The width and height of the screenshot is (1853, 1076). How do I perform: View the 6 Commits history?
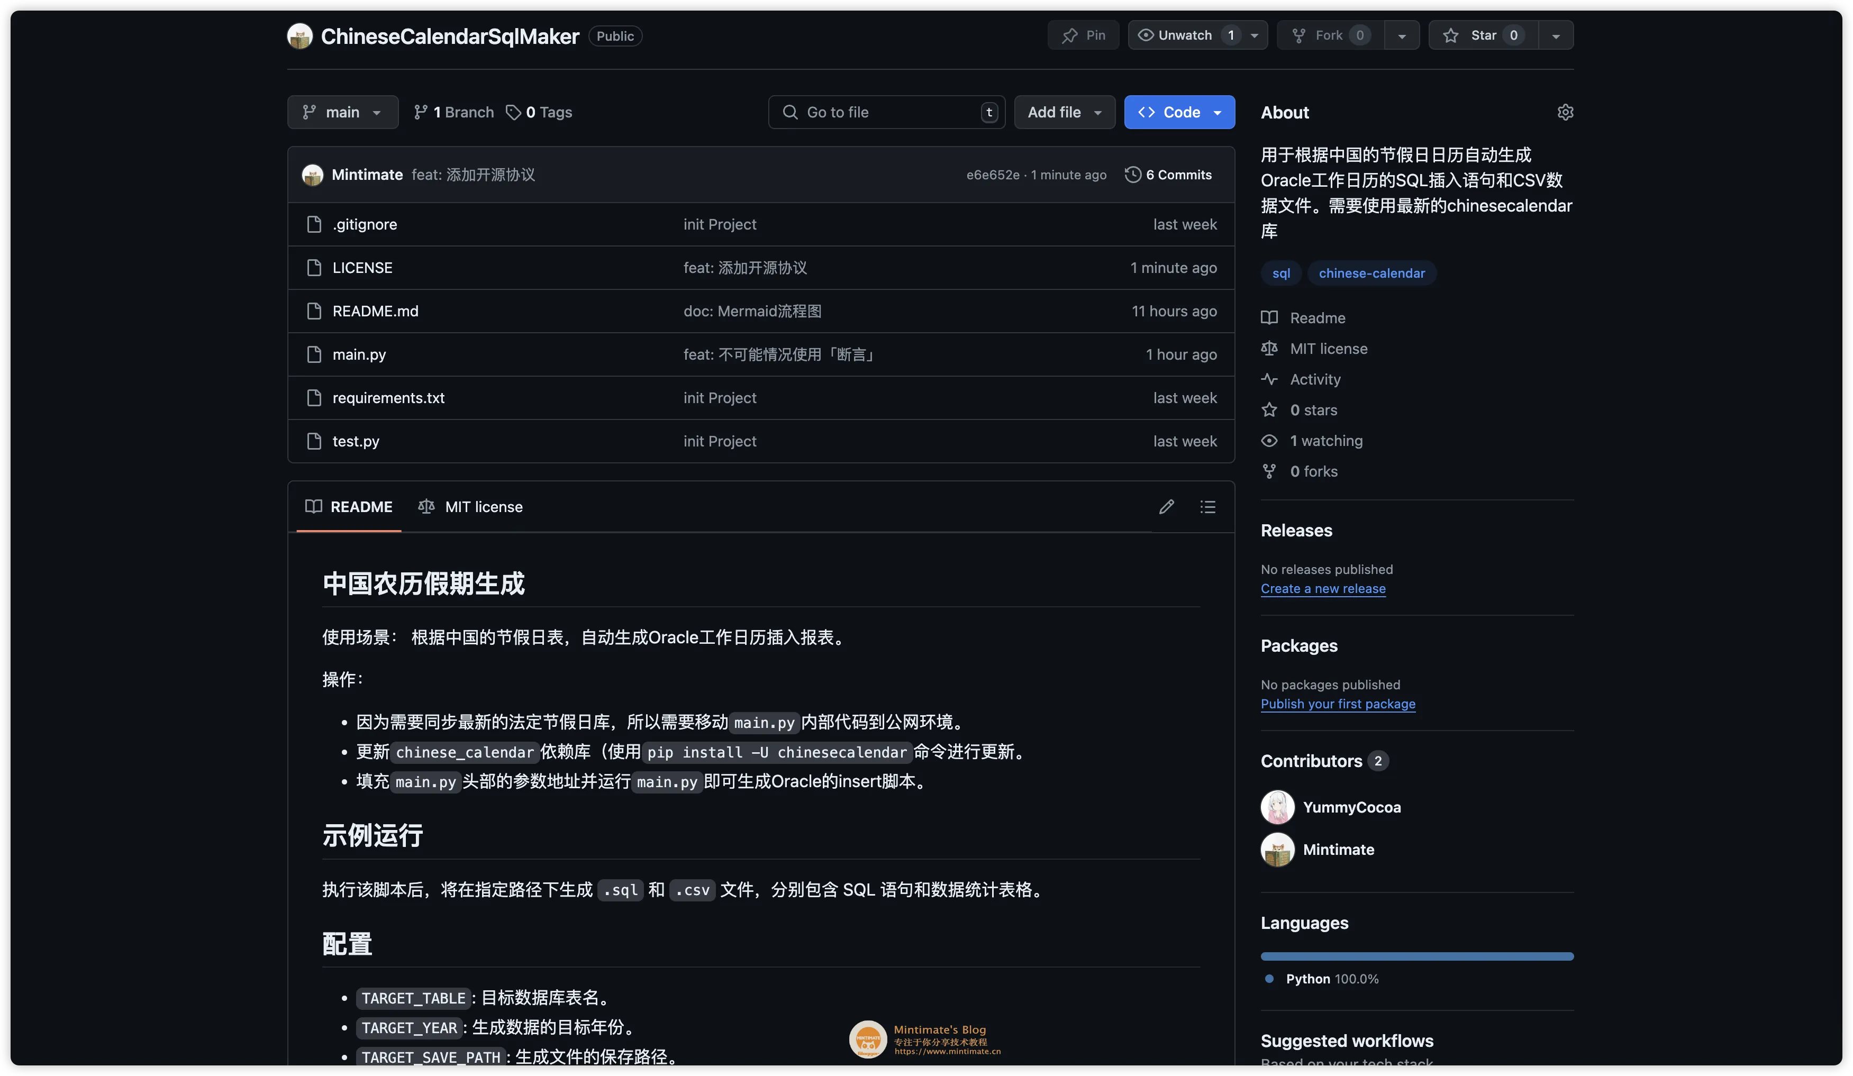pyautogui.click(x=1168, y=175)
